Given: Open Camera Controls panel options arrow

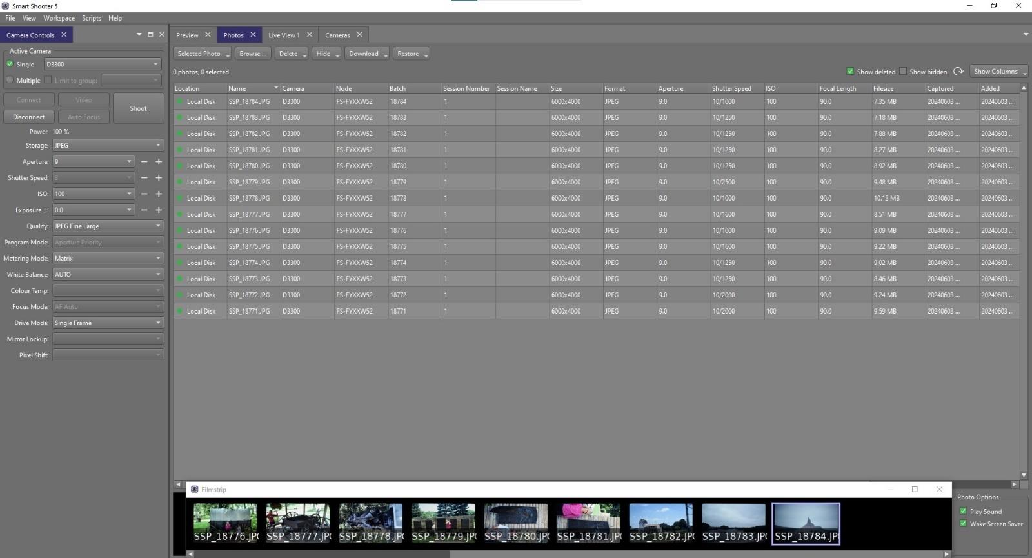Looking at the screenshot, I should [x=139, y=35].
